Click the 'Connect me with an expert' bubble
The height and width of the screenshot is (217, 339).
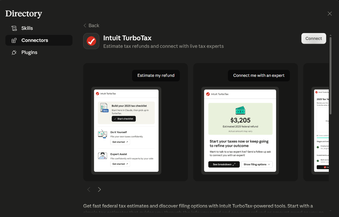259,75
